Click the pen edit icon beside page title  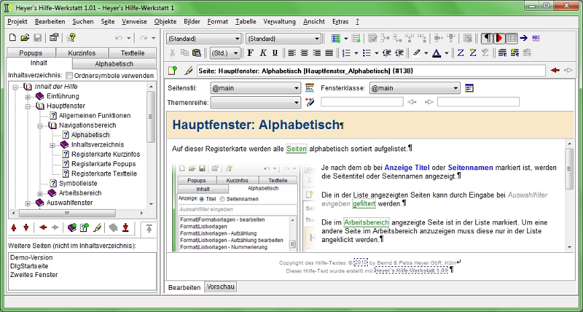[x=188, y=70]
